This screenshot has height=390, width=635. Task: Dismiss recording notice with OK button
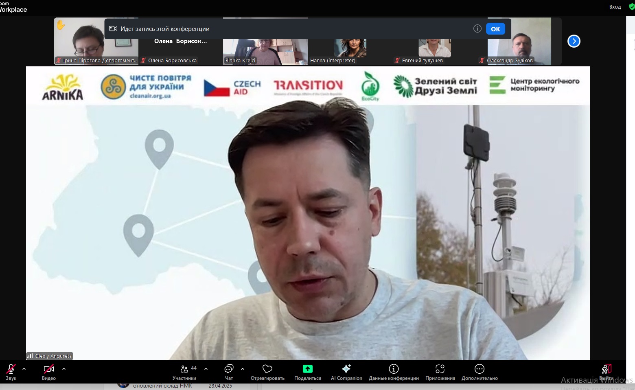pyautogui.click(x=495, y=29)
